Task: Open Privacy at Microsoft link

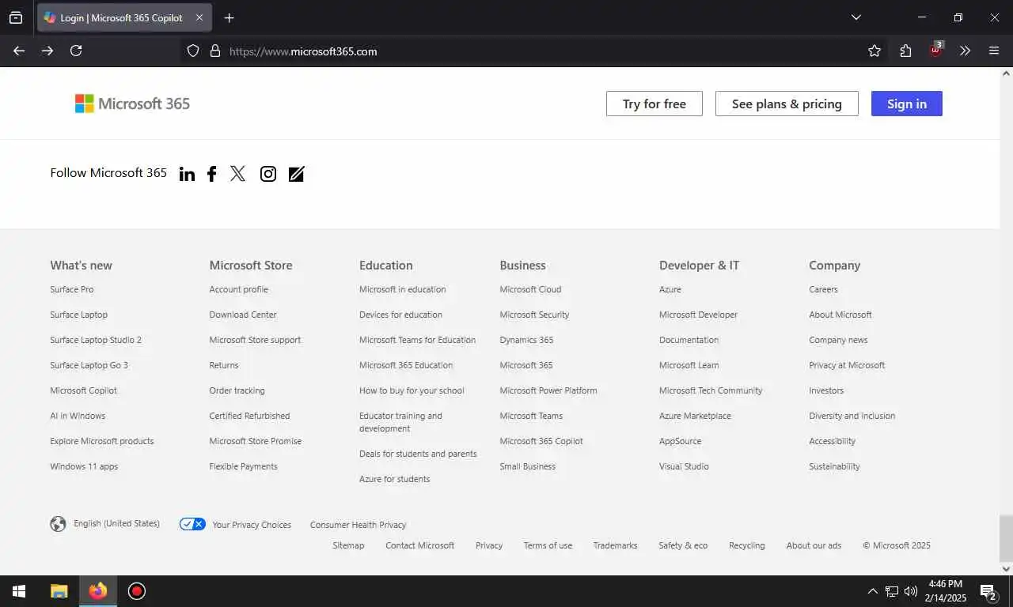Action: click(847, 365)
